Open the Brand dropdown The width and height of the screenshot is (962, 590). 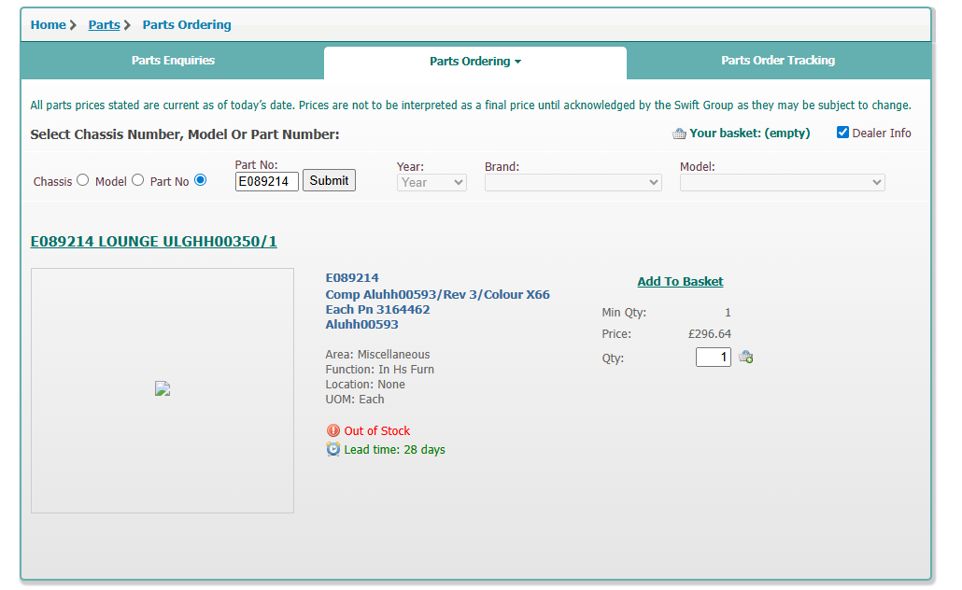pos(573,182)
